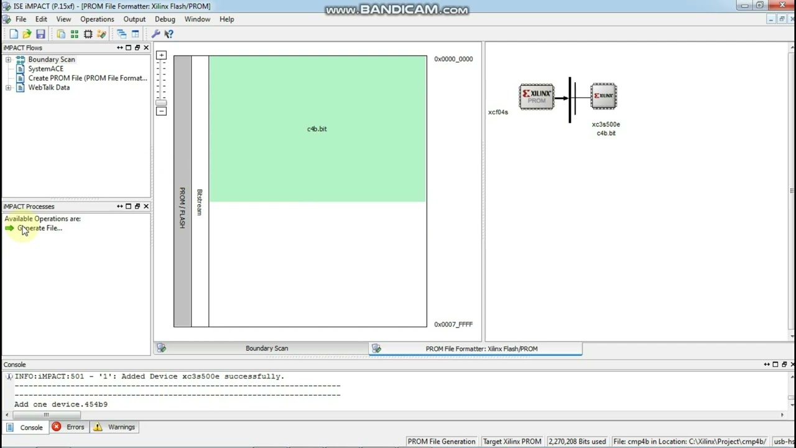The image size is (796, 448).
Task: Click the Open Project folder icon
Action: tap(27, 34)
